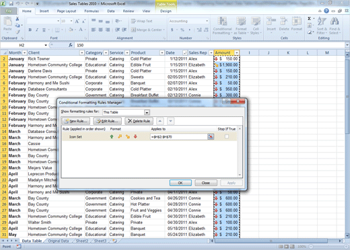Open Sort & Filter menu
The height and width of the screenshot is (250, 350).
pyautogui.click(x=322, y=26)
